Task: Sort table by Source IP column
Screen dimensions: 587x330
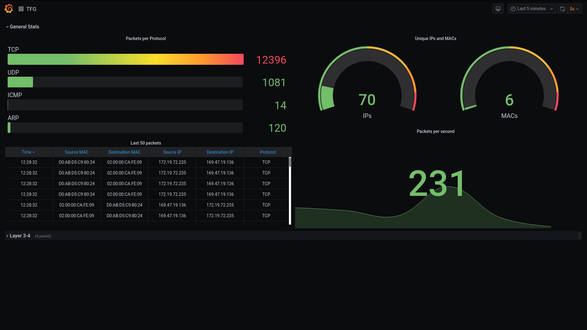Action: pyautogui.click(x=172, y=152)
